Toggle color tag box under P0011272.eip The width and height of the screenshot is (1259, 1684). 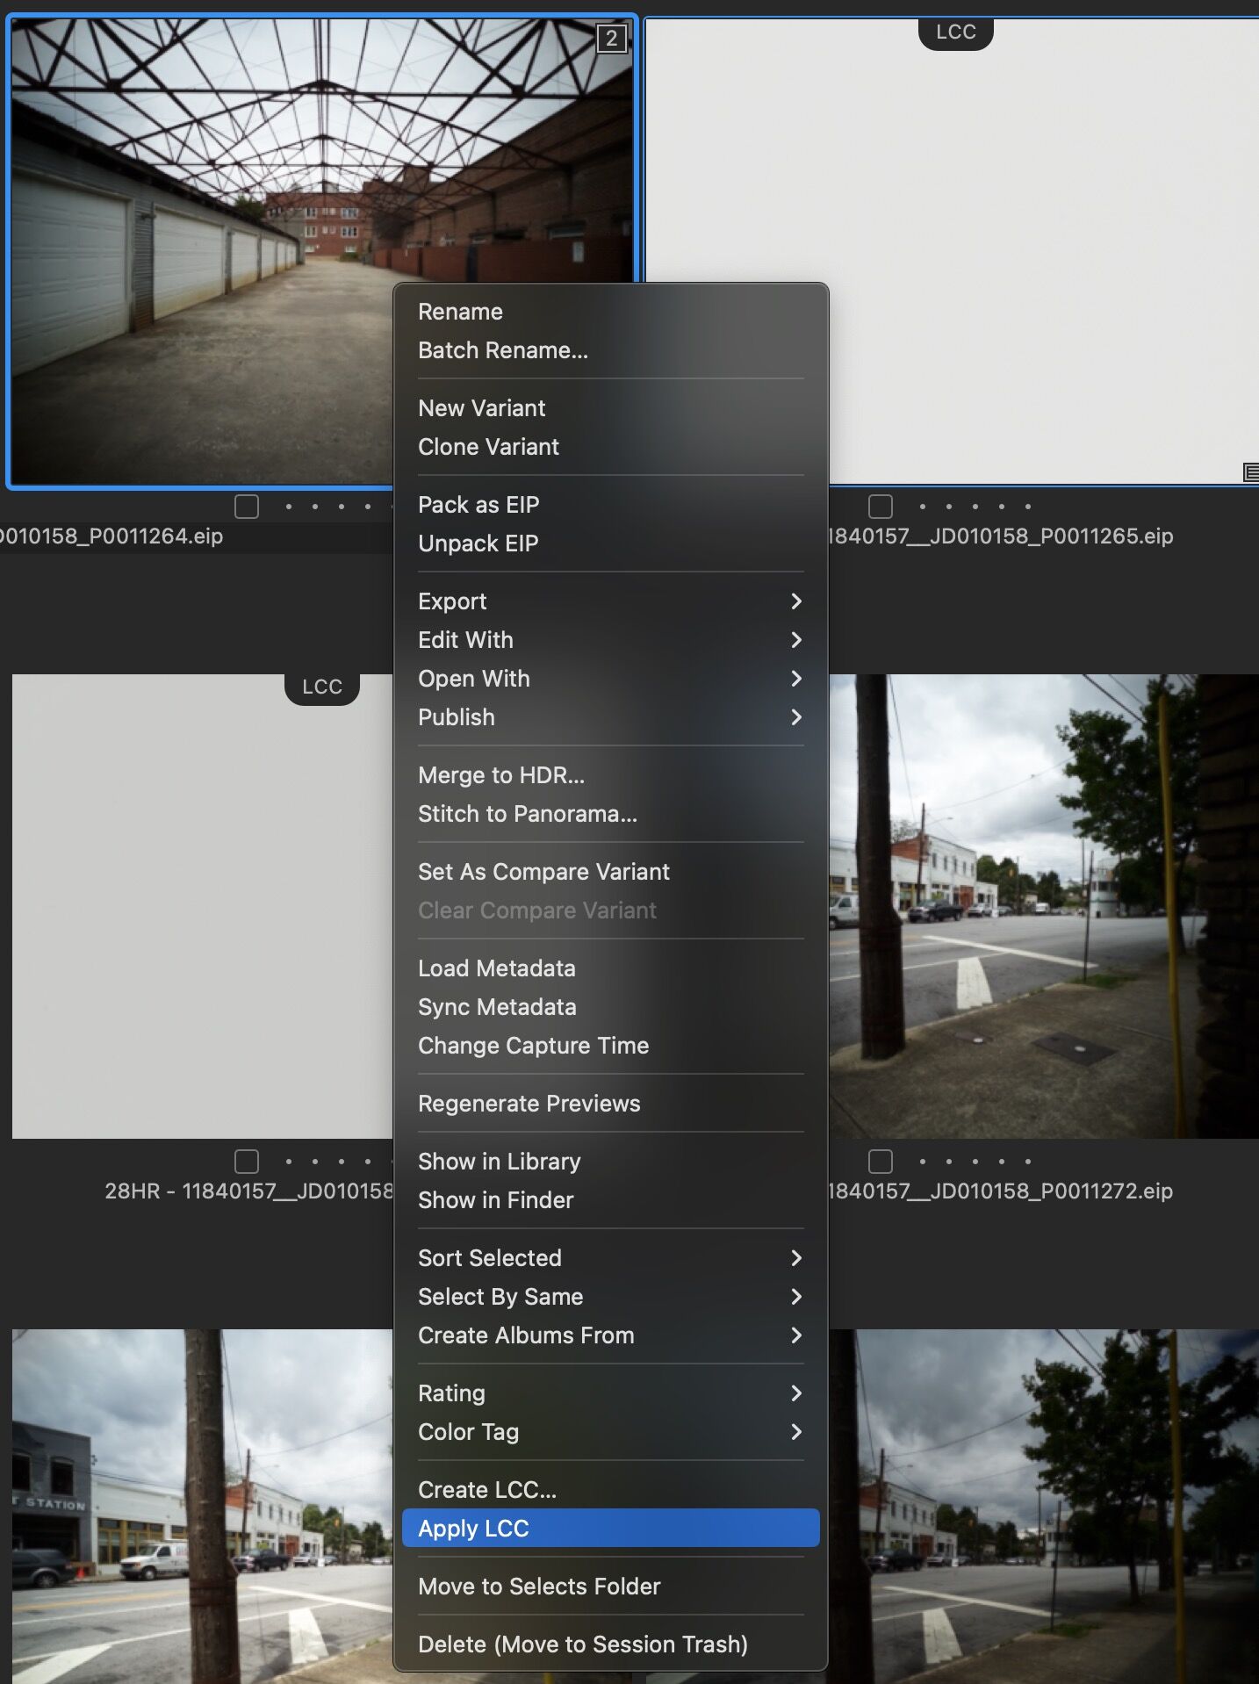pyautogui.click(x=880, y=1162)
